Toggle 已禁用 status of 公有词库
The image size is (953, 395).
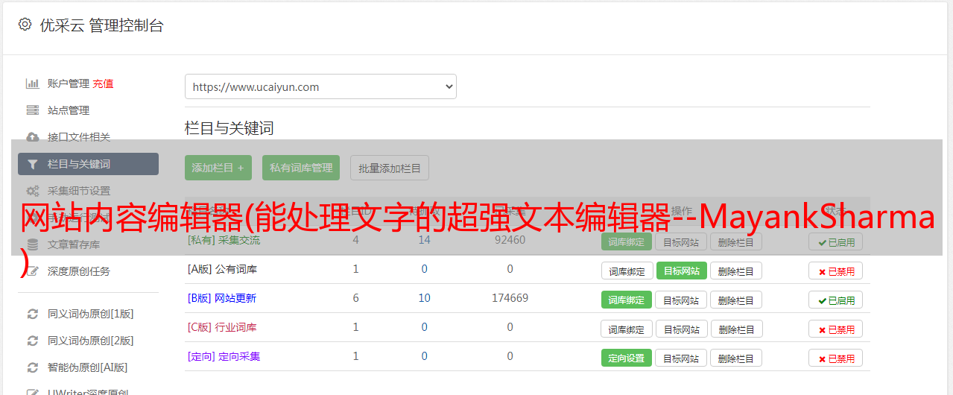pyautogui.click(x=836, y=271)
